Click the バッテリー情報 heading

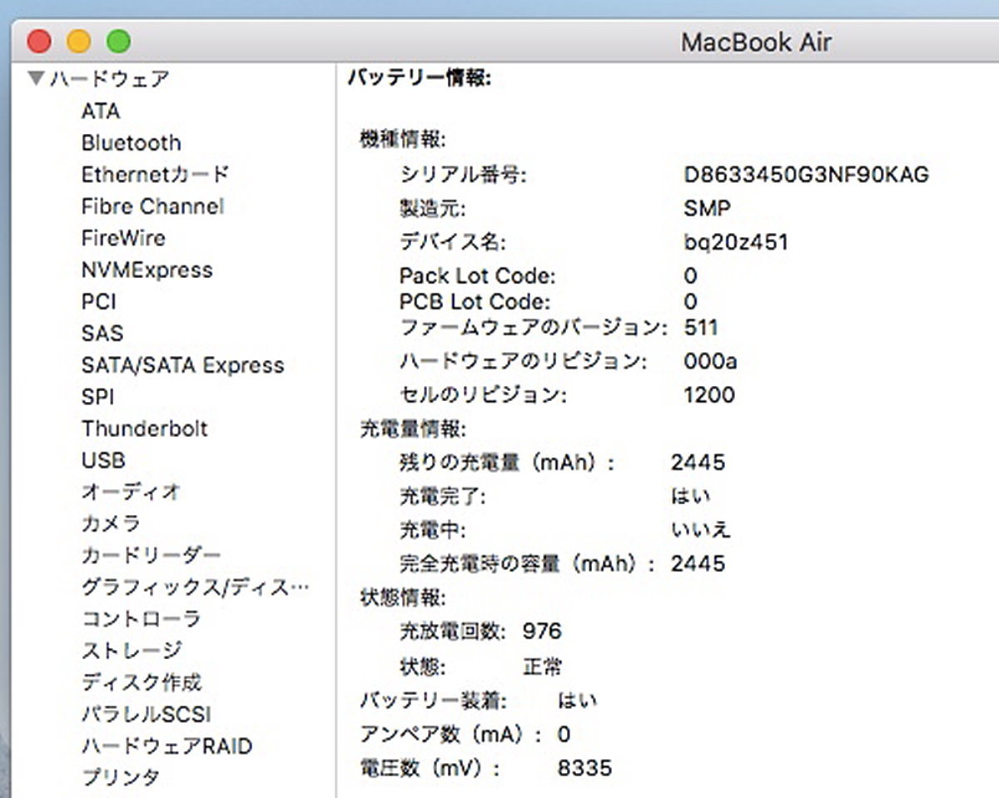click(420, 78)
